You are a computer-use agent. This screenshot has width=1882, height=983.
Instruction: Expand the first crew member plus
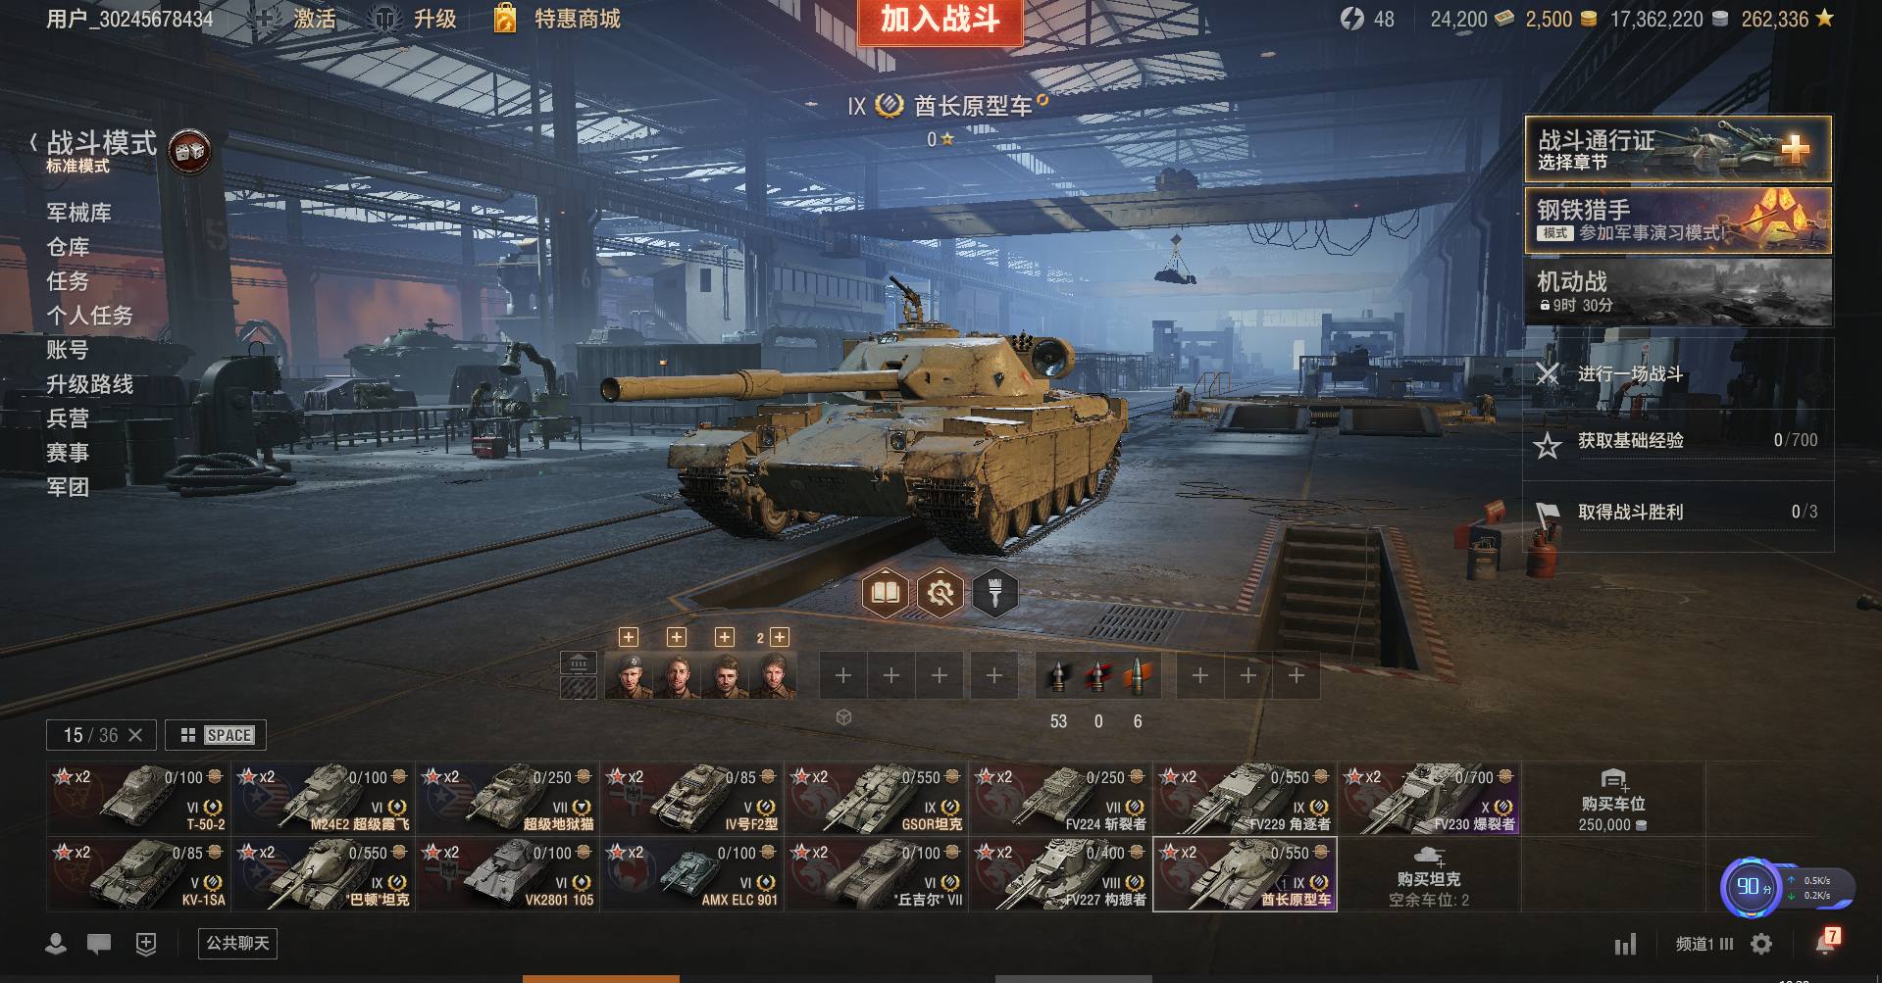pos(629,637)
